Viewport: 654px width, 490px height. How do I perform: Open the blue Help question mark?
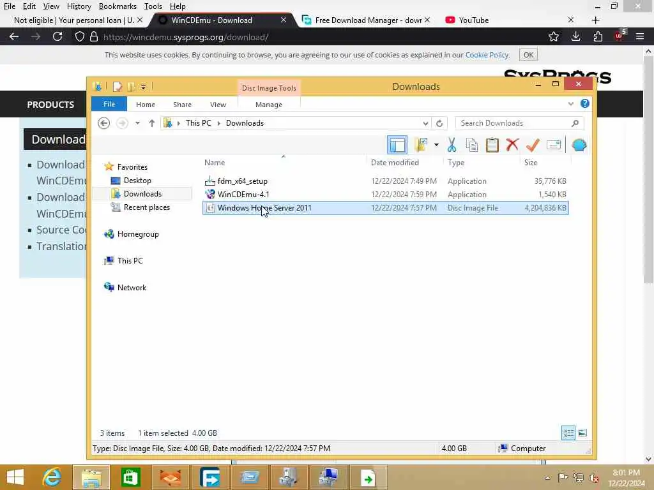click(x=585, y=103)
